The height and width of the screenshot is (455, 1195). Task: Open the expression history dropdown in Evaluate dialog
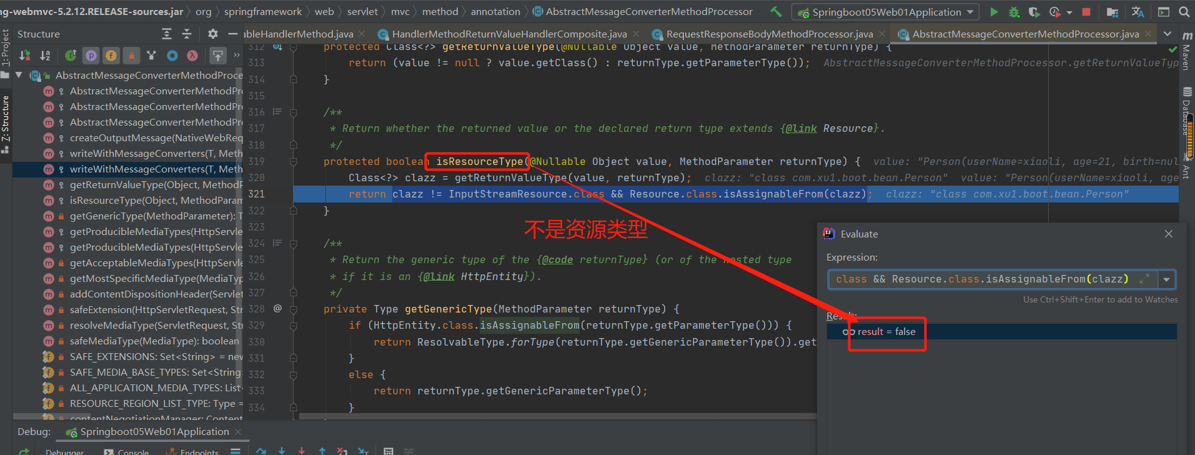click(x=1166, y=279)
